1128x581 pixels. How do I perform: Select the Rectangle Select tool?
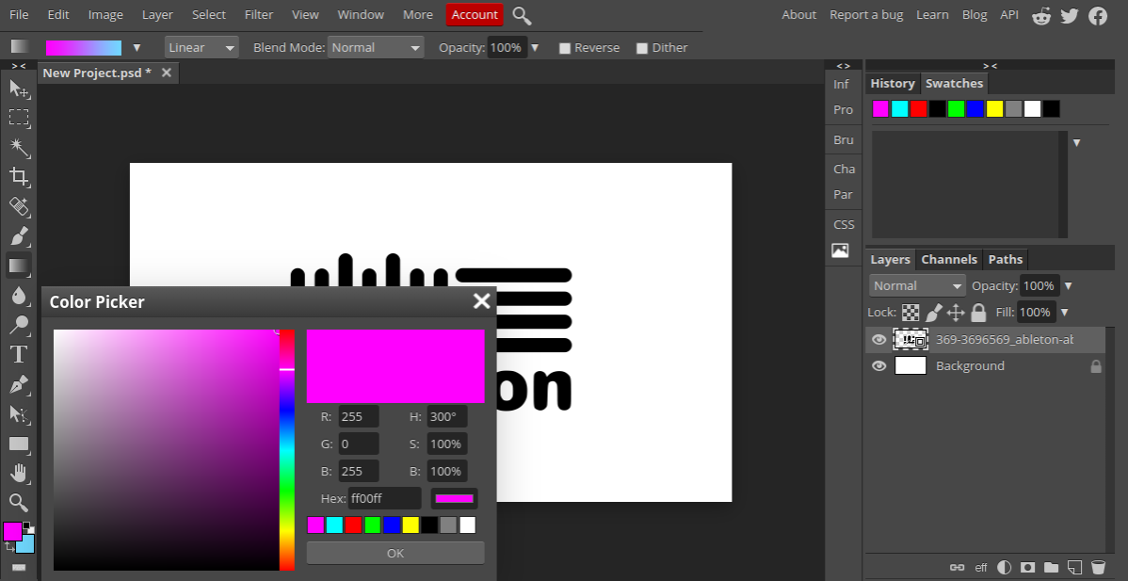tap(19, 117)
